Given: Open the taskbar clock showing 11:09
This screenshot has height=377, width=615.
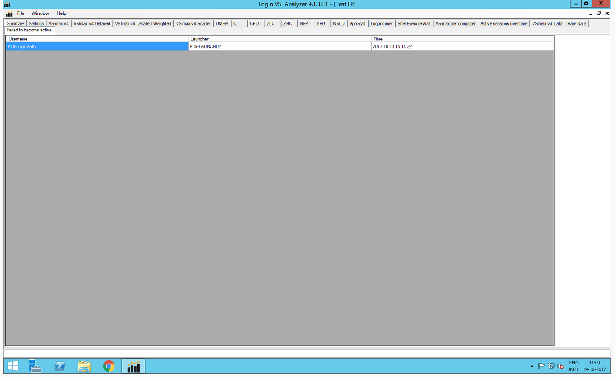Looking at the screenshot, I should pos(595,366).
